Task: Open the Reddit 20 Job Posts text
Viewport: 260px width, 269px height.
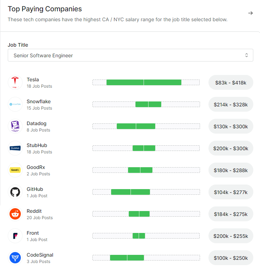Action: click(x=40, y=218)
